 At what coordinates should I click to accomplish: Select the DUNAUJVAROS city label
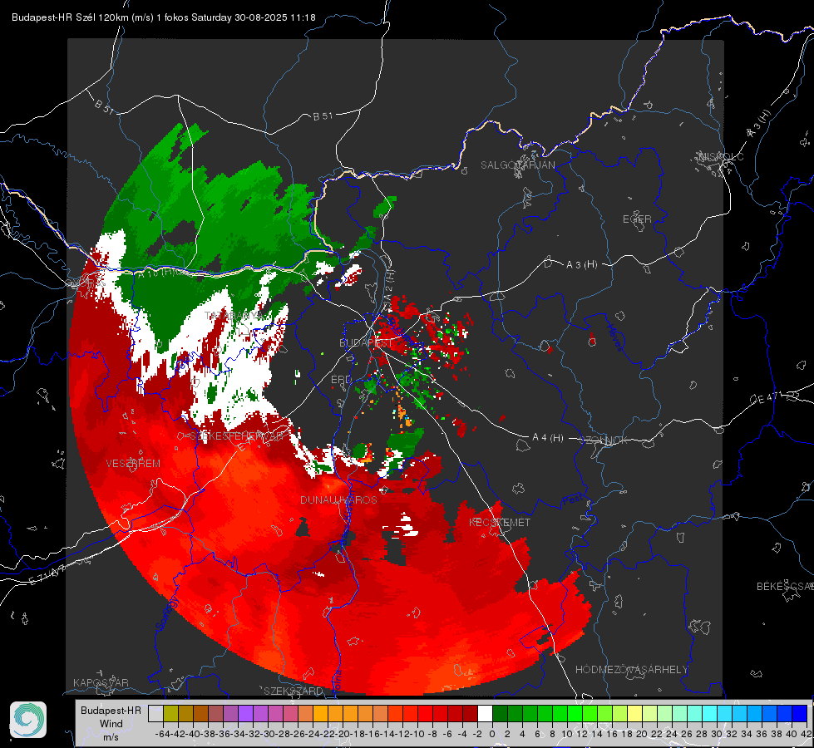pyautogui.click(x=339, y=499)
